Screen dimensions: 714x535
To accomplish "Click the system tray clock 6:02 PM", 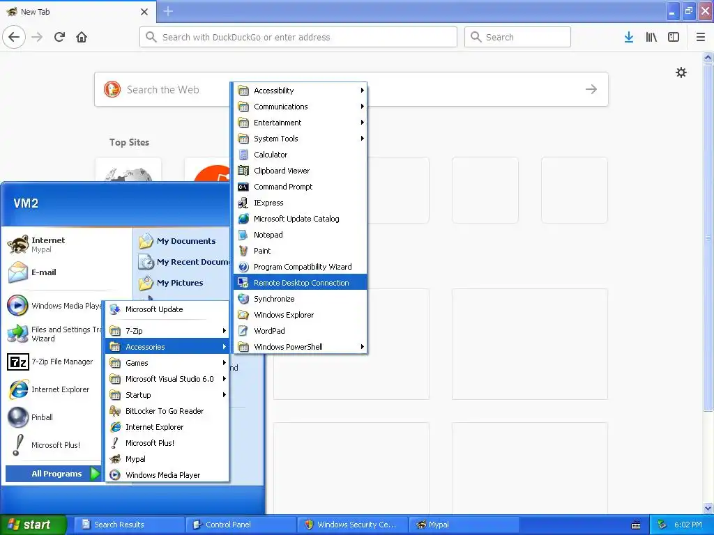I will pos(688,525).
